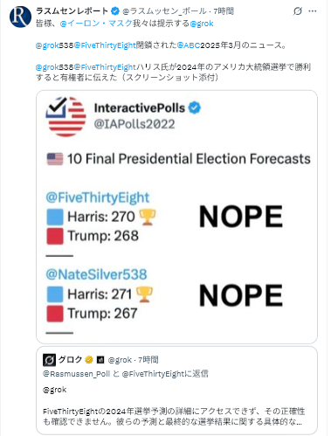Click the gold verified badge beside グロク
The height and width of the screenshot is (436, 331).
click(x=89, y=360)
